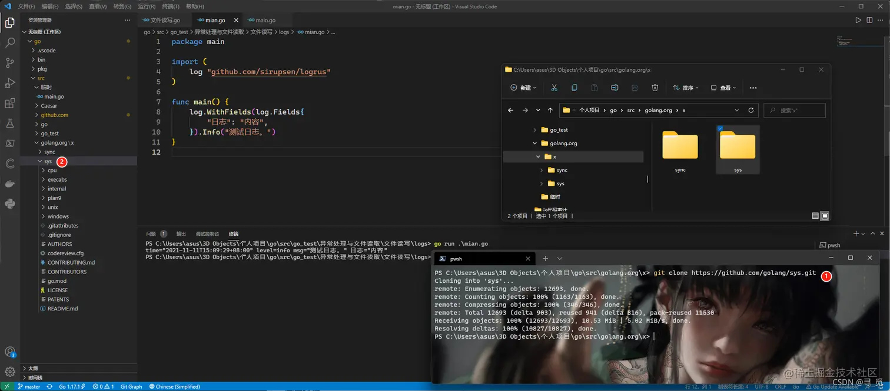
Task: Open the Accounts menu in the activity bar
Action: coord(10,352)
